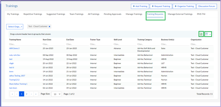The image size is (221, 107).
Task: Click the Sales business unit cell
Action: [163, 48]
